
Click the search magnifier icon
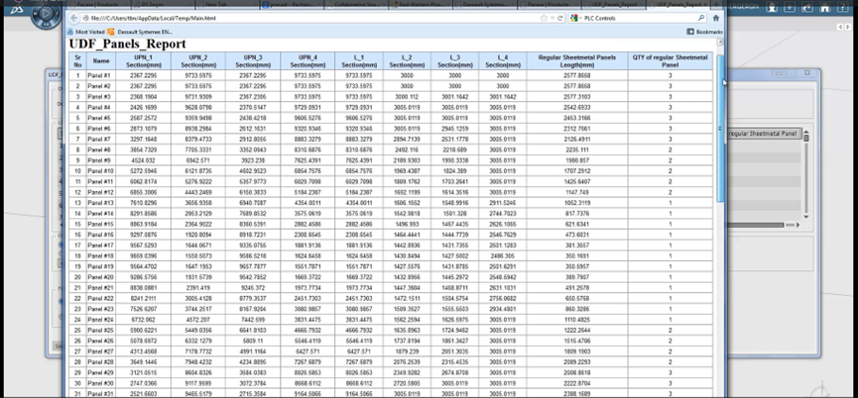coord(701,18)
